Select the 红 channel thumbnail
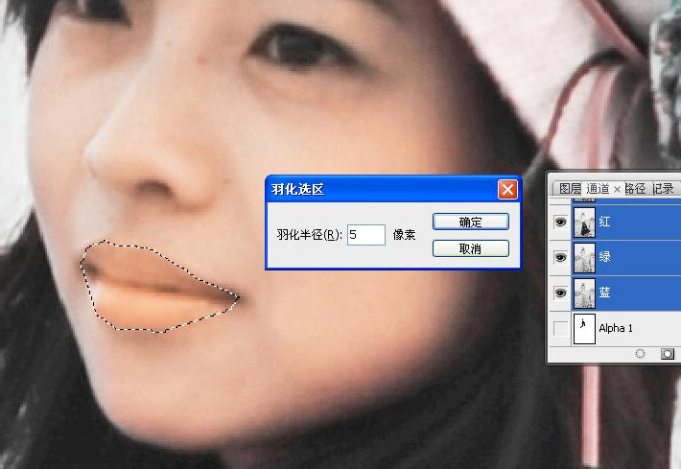Screen dimensions: 681x469 click(584, 222)
